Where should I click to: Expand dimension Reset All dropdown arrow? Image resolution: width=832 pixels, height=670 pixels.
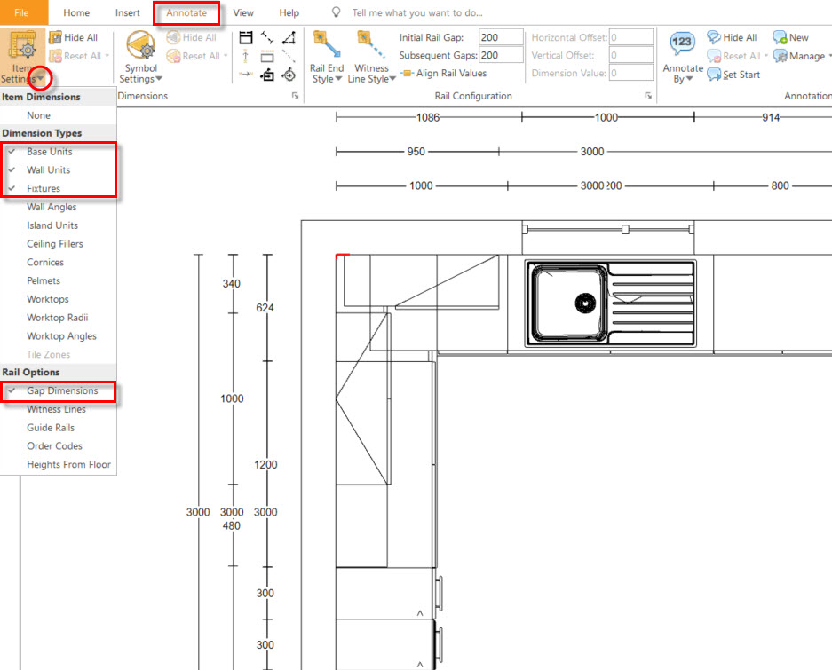107,56
